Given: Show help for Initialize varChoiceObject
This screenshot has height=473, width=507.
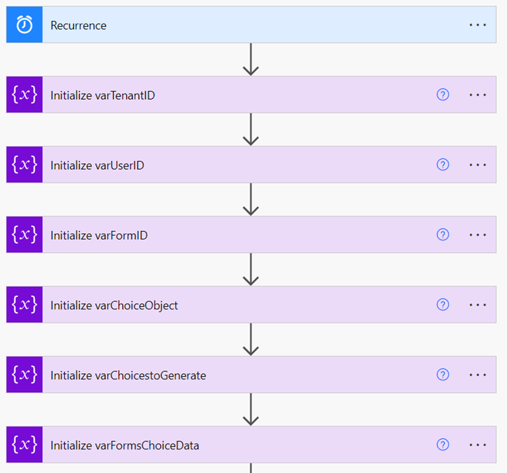Looking at the screenshot, I should coord(443,305).
